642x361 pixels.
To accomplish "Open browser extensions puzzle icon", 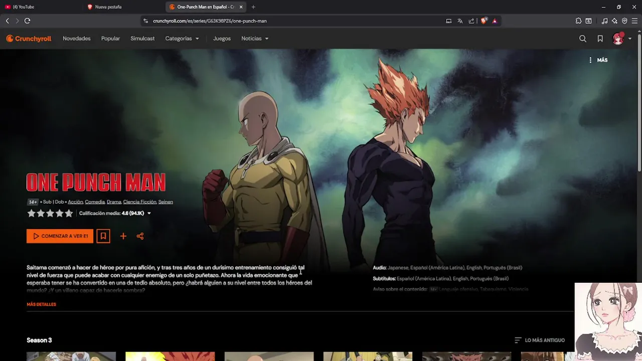I will point(578,21).
